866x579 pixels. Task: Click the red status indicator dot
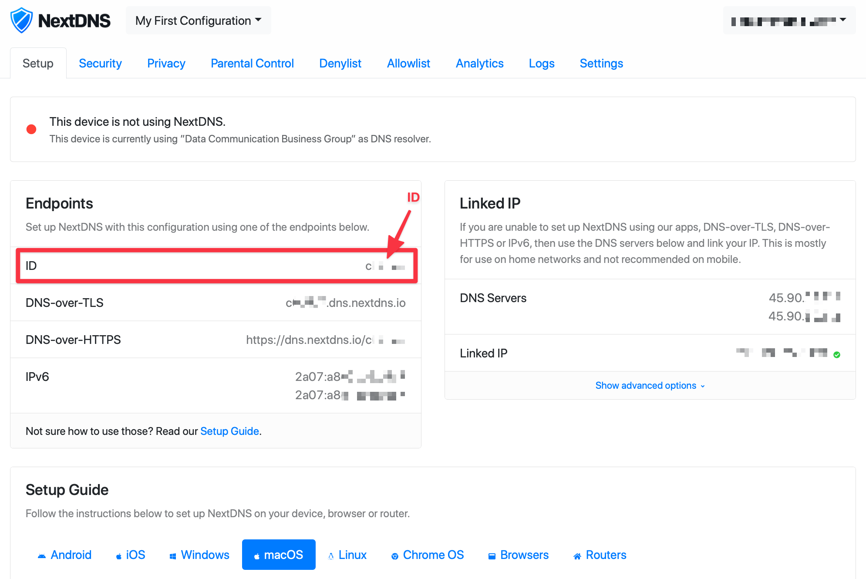pos(31,129)
